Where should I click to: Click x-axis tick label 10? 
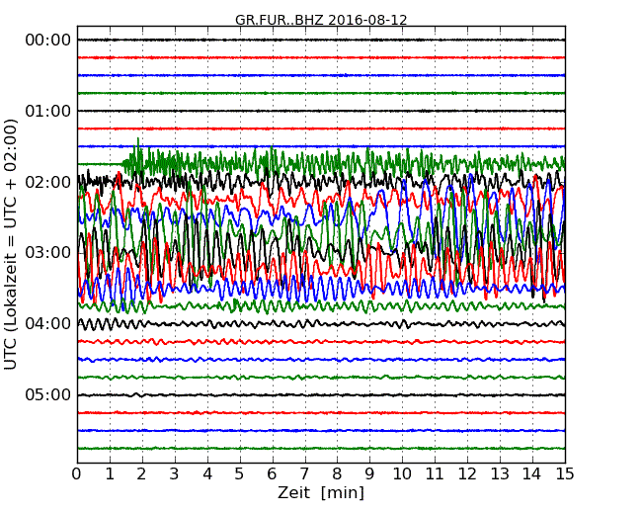(x=402, y=473)
